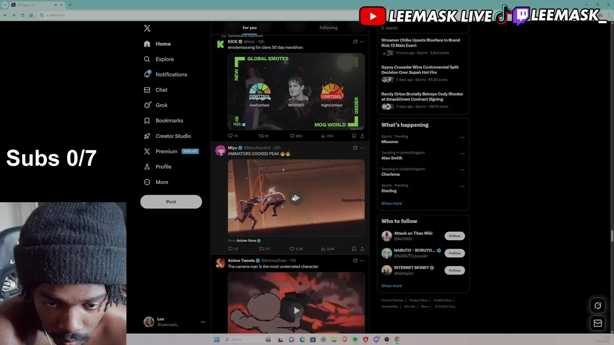Show more under Who to follow

391,286
